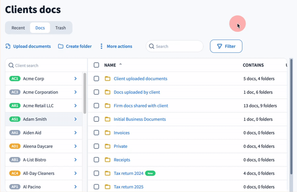Switch to the Recent tab

[18, 28]
